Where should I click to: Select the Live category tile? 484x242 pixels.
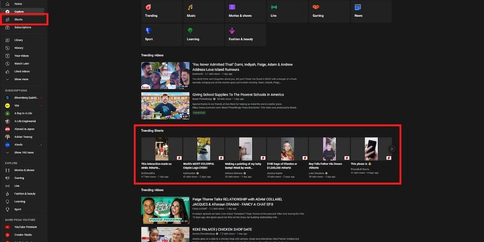287,11
